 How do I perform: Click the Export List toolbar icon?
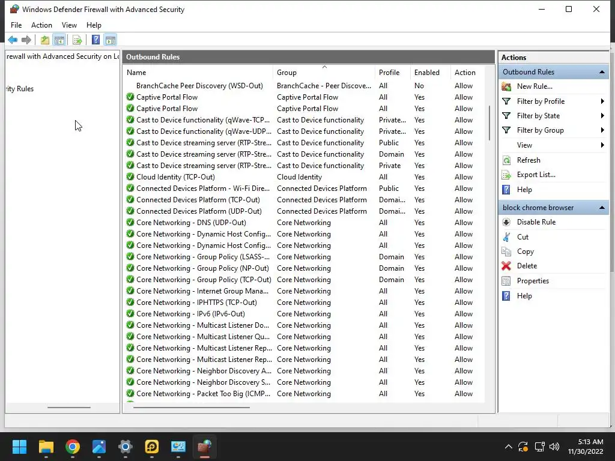(x=77, y=40)
